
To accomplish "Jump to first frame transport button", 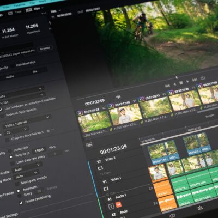I will pyautogui.click(x=167, y=86).
